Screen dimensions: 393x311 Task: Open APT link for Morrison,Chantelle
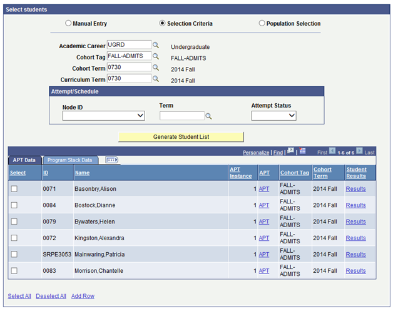[264, 271]
